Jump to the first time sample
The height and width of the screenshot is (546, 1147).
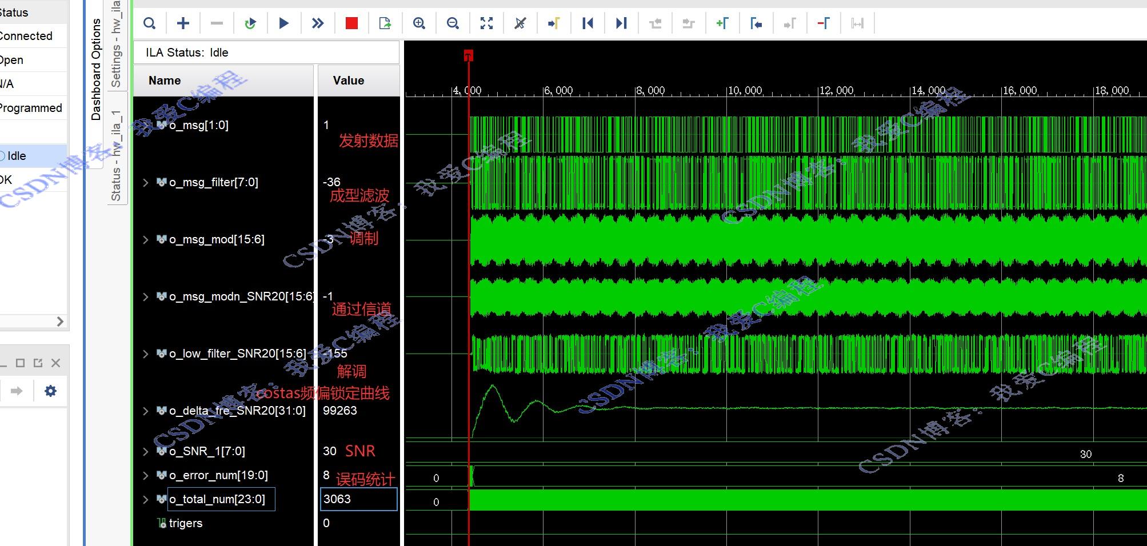pos(588,23)
